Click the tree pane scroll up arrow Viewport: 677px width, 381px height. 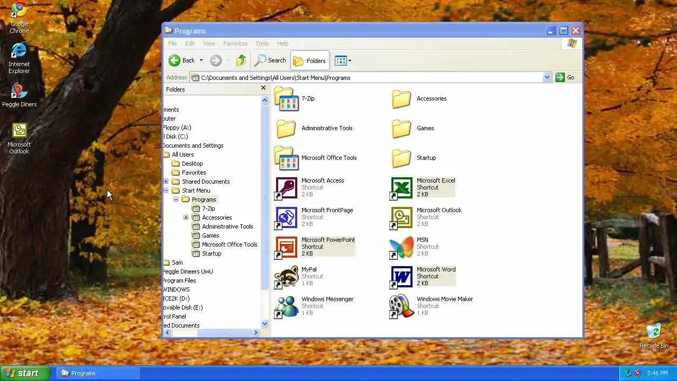point(266,99)
